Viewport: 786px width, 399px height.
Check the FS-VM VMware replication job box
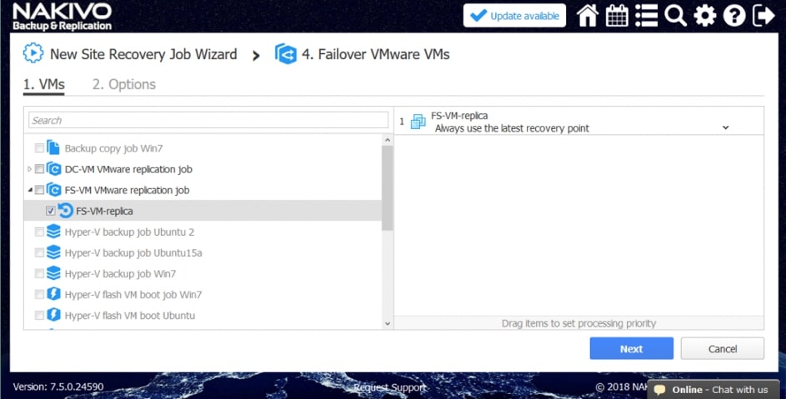[39, 190]
